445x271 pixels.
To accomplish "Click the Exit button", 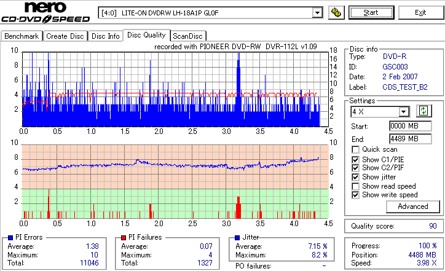I will tap(420, 13).
